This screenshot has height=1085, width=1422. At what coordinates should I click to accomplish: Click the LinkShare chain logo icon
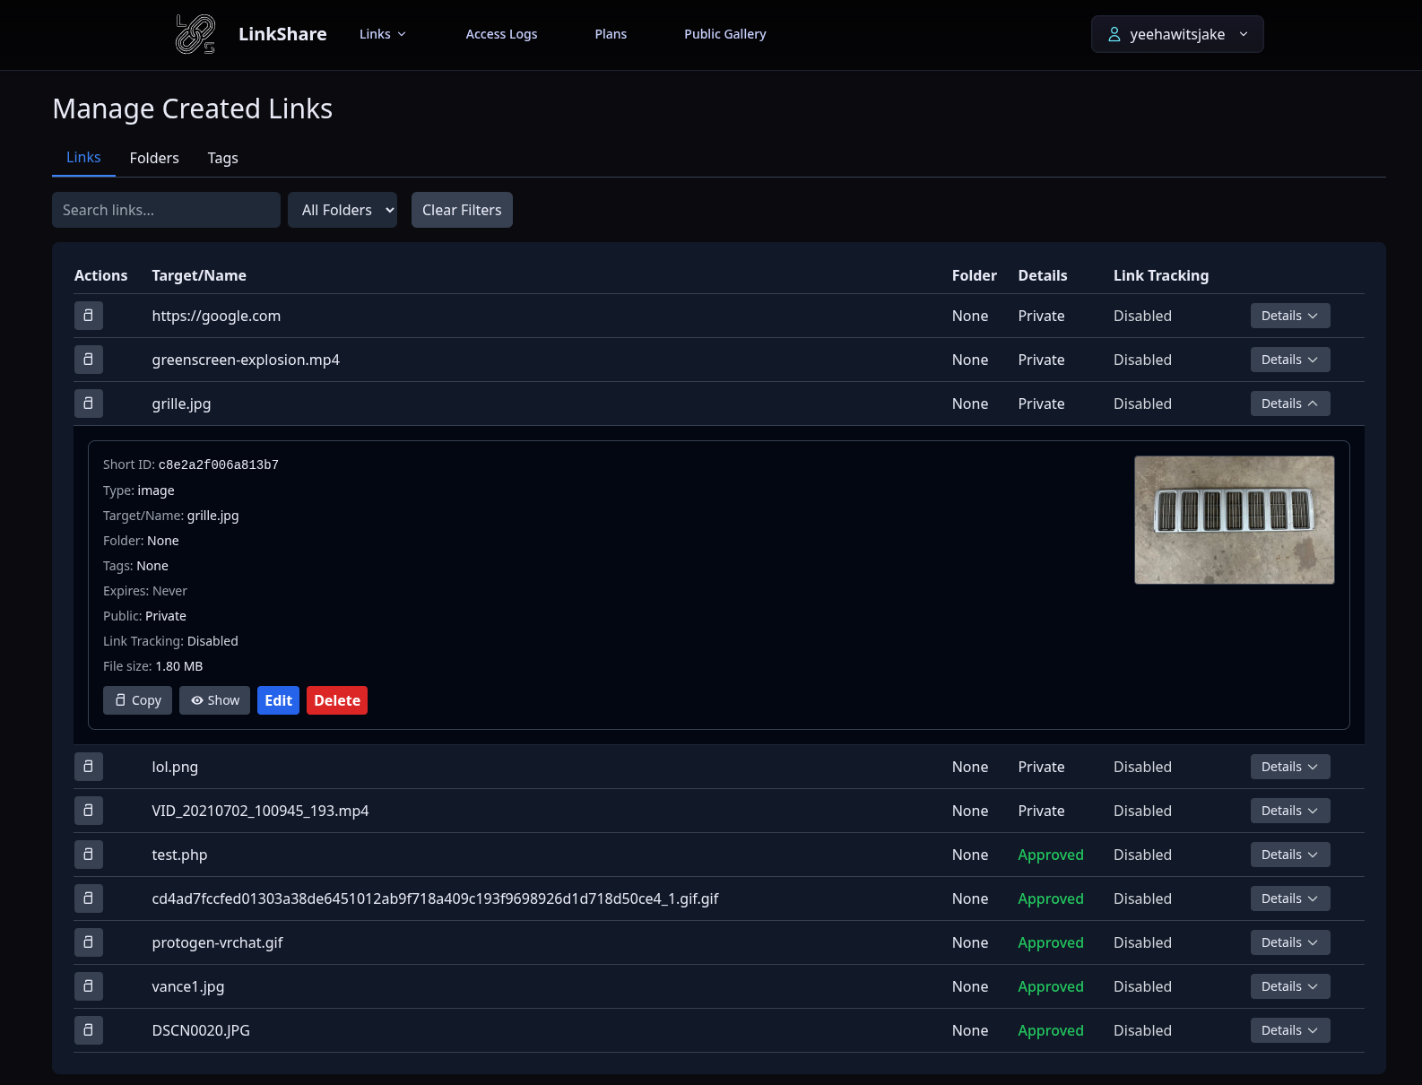click(195, 34)
